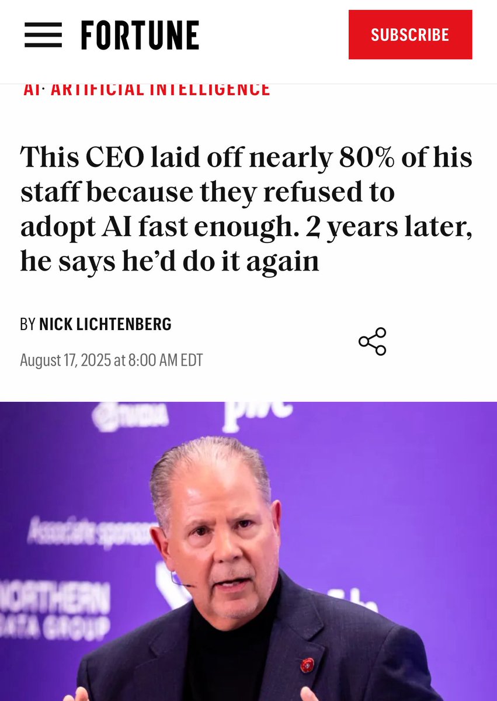
Task: Click the "BY" byline label
Action: (x=27, y=324)
